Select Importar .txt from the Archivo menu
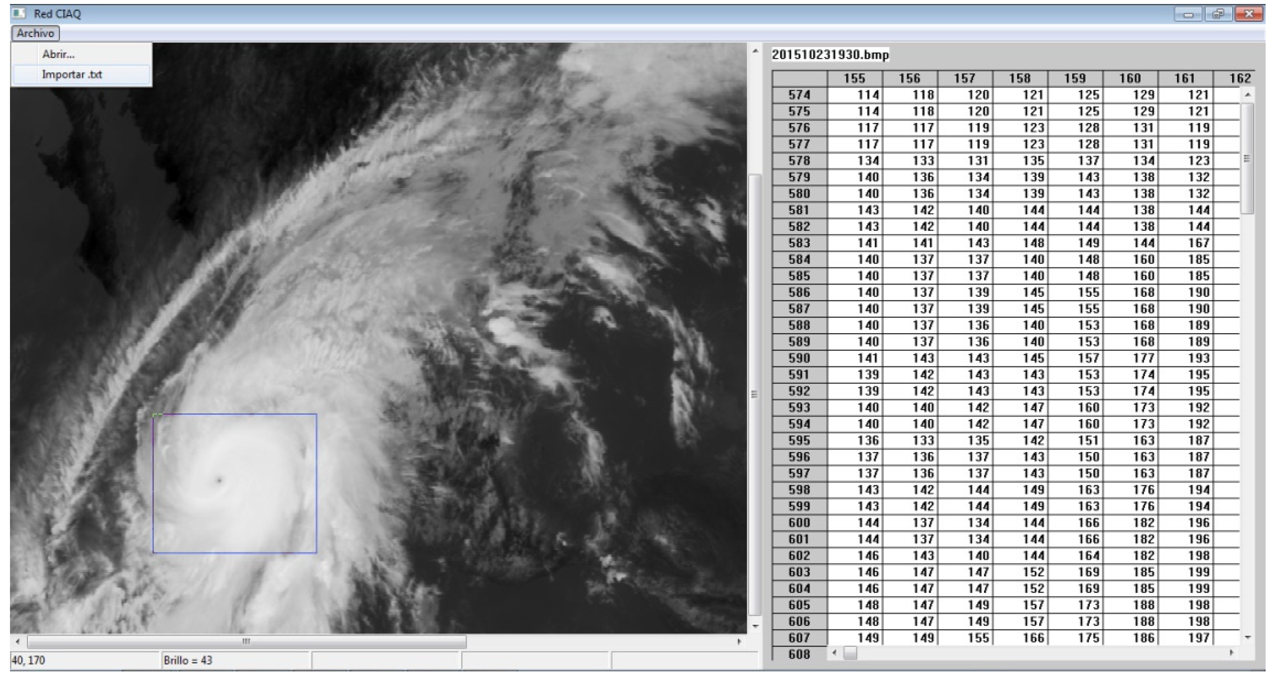1276x681 pixels. tap(71, 74)
